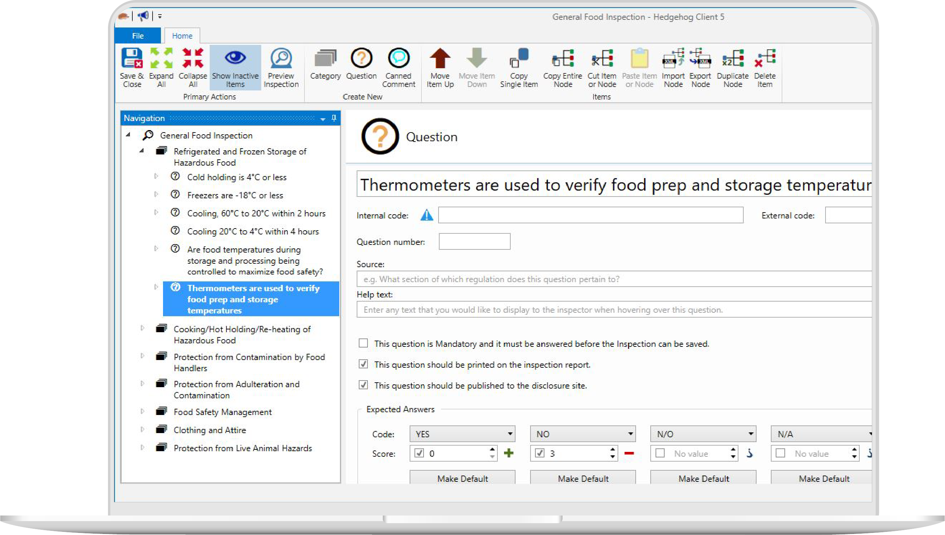The image size is (945, 535).
Task: Disable print on inspection report checkbox
Action: pyautogui.click(x=363, y=365)
